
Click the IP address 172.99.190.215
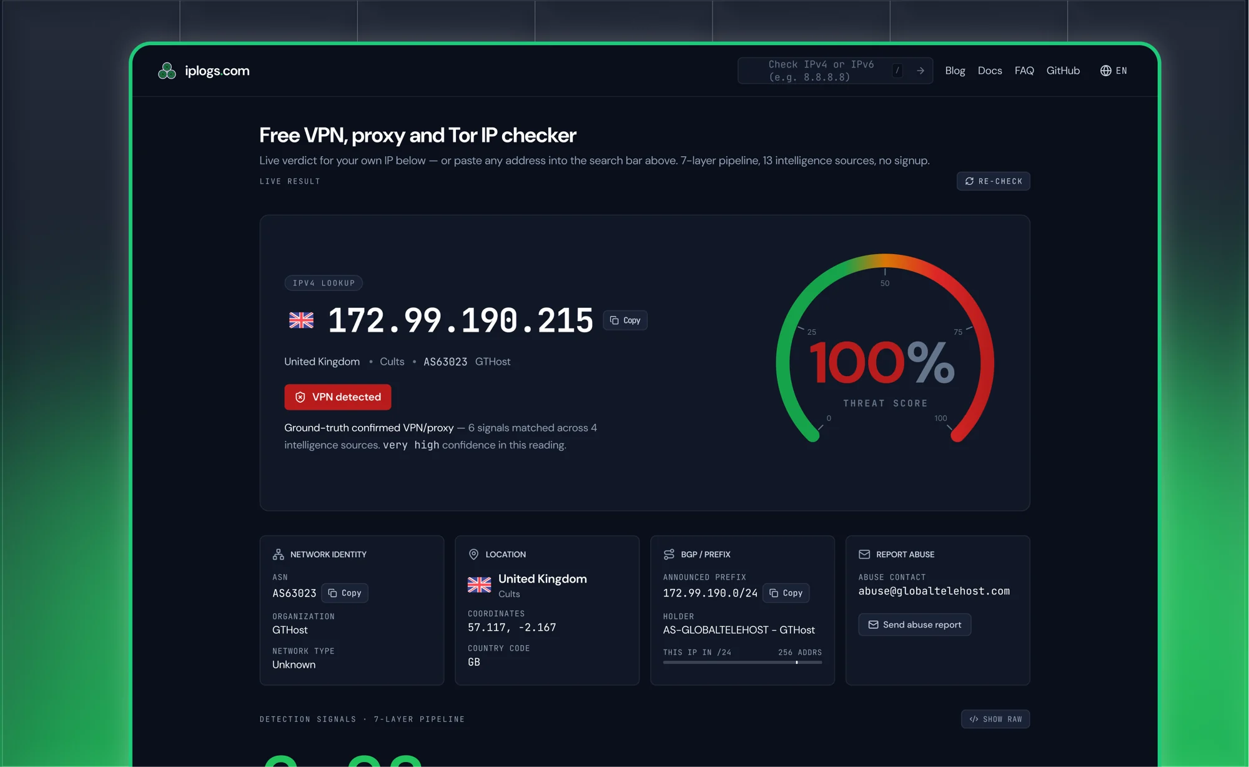coord(460,320)
